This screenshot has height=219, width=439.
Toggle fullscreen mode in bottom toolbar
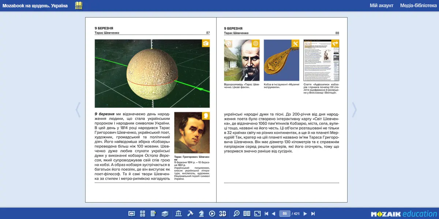[258, 214]
